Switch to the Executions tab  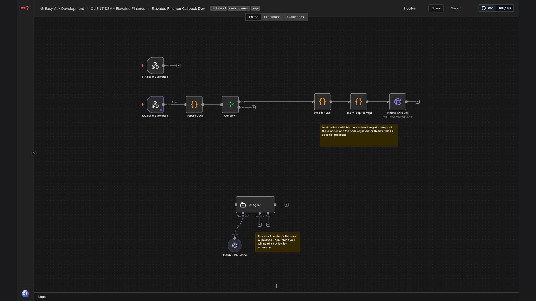[272, 17]
